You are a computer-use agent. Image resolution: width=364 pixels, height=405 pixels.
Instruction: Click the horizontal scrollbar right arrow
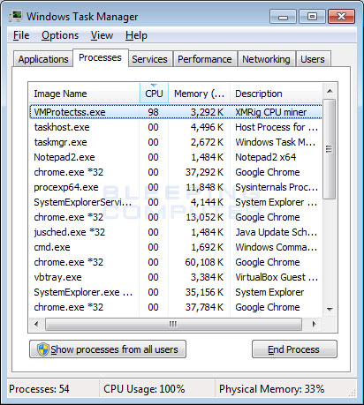[x=315, y=324]
